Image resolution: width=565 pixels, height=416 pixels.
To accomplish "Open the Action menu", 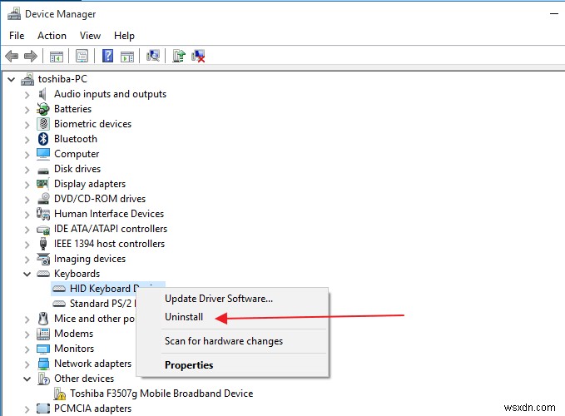I will 52,36.
